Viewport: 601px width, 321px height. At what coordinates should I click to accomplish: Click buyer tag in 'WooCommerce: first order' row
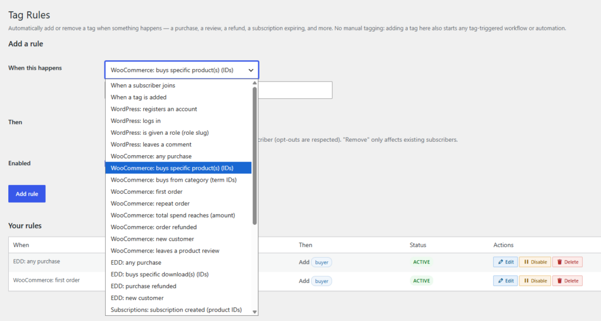pyautogui.click(x=321, y=281)
